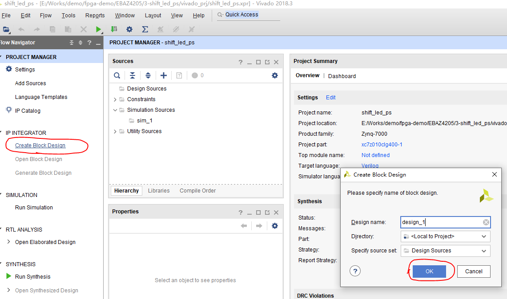This screenshot has height=299, width=507.
Task: Collapse all in Sources panel
Action: tap(133, 75)
